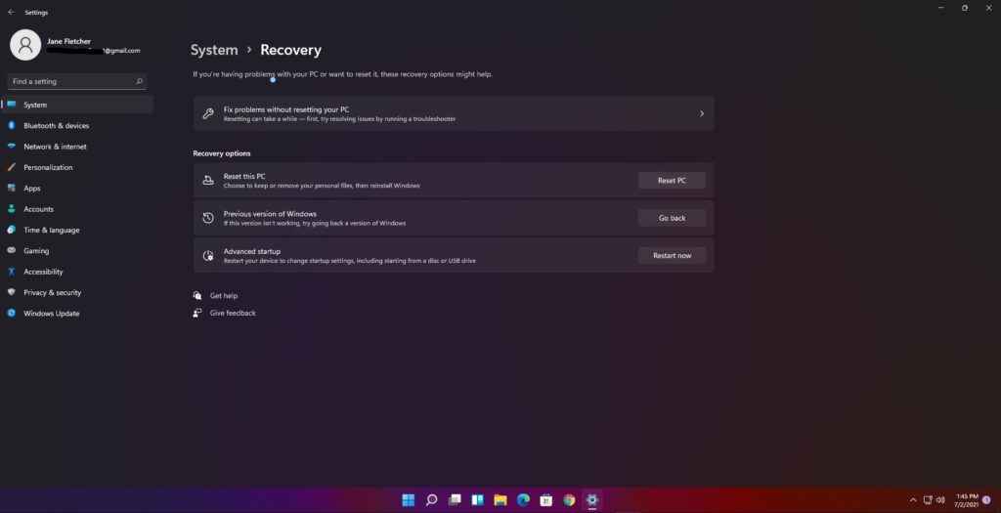This screenshot has width=1001, height=513.
Task: Click the Go back button
Action: [672, 218]
